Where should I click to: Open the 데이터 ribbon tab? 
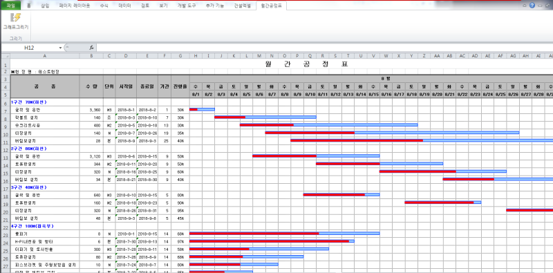point(125,6)
